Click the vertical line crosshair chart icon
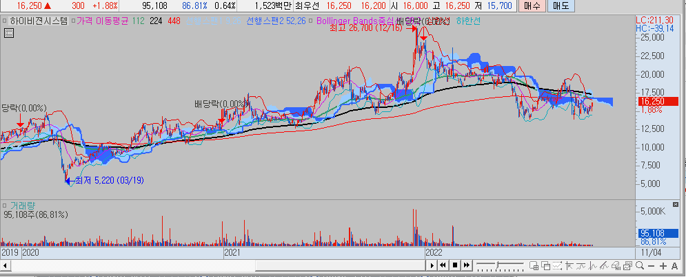The image size is (686, 277). (593, 265)
